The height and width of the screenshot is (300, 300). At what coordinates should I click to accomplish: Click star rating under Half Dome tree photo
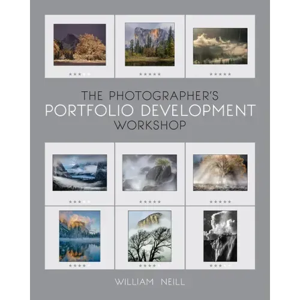[80, 74]
